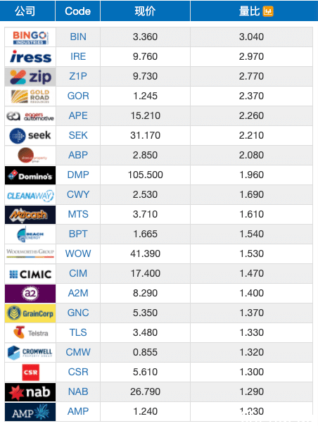Sort by the 现价 column header
The width and height of the screenshot is (318, 426).
coord(146,11)
